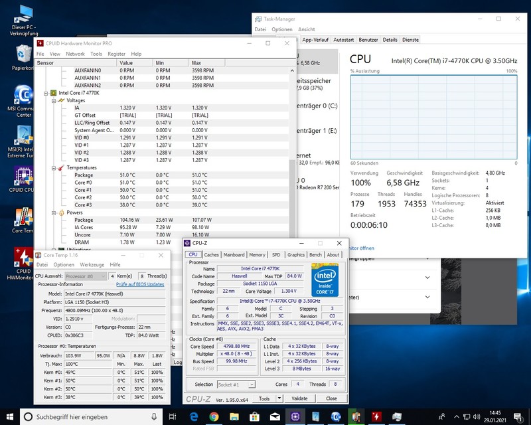Collapse the Temperatures tree node
The height and width of the screenshot is (425, 531).
54,168
